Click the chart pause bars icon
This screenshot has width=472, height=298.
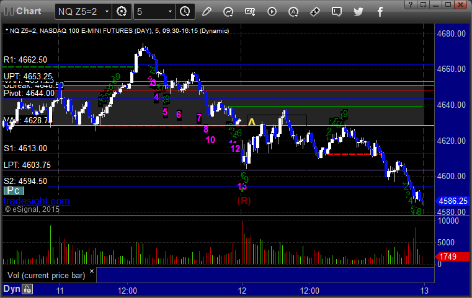(9, 11)
